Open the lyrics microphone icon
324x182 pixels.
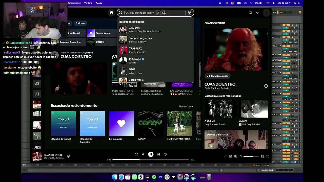pos(225,156)
